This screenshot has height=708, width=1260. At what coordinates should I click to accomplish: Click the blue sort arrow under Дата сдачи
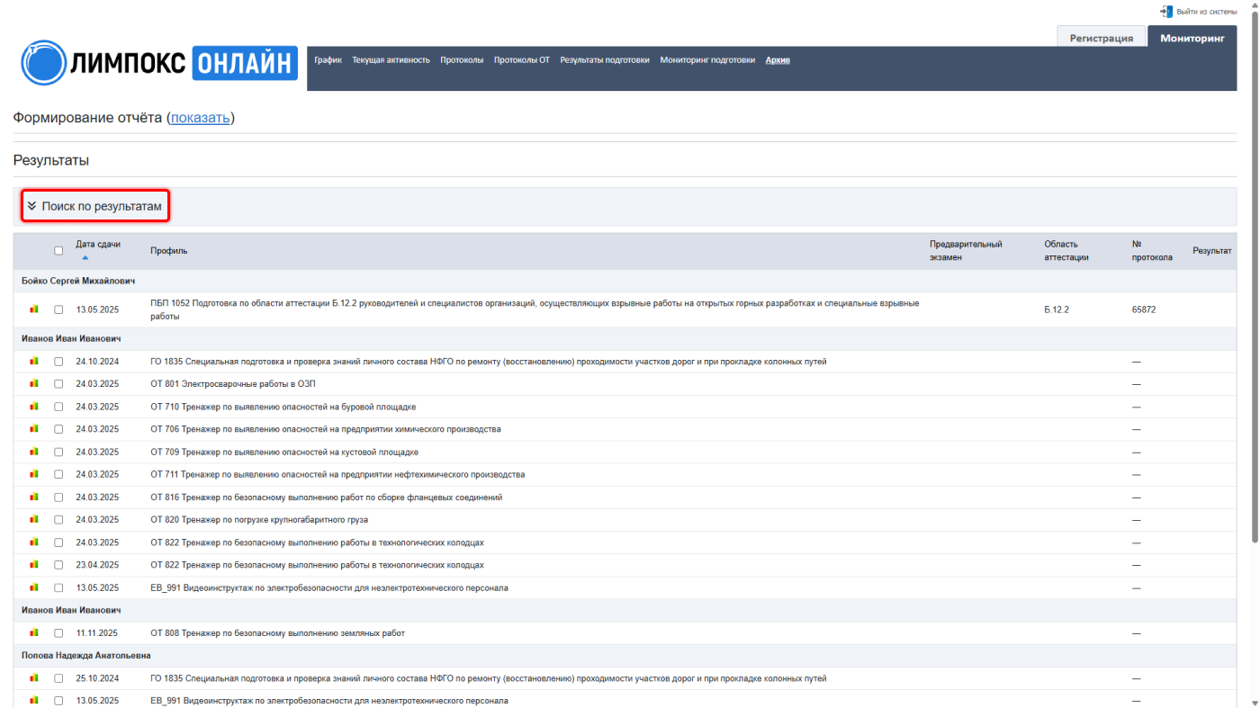point(85,258)
